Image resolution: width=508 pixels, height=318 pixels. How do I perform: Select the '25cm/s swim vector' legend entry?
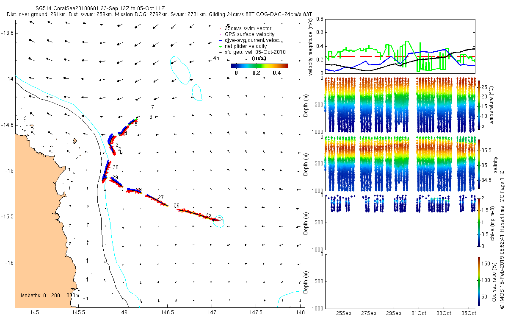point(248,28)
